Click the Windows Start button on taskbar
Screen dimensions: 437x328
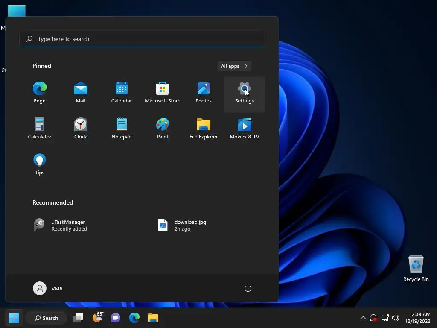(14, 318)
